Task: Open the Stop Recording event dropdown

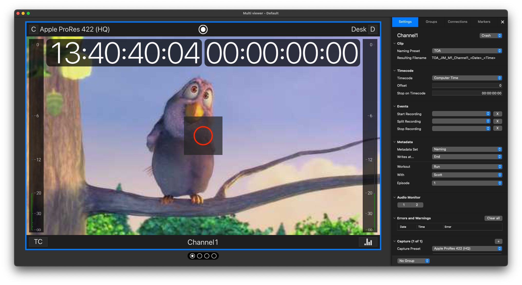Action: (461, 129)
